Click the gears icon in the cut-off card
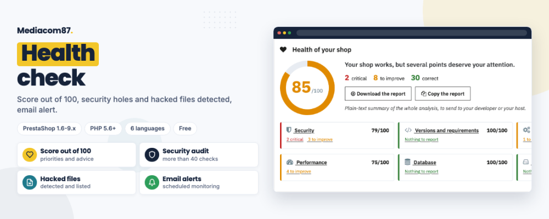 point(526,130)
